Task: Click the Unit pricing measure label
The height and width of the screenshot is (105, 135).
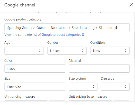Action: tap(20, 97)
